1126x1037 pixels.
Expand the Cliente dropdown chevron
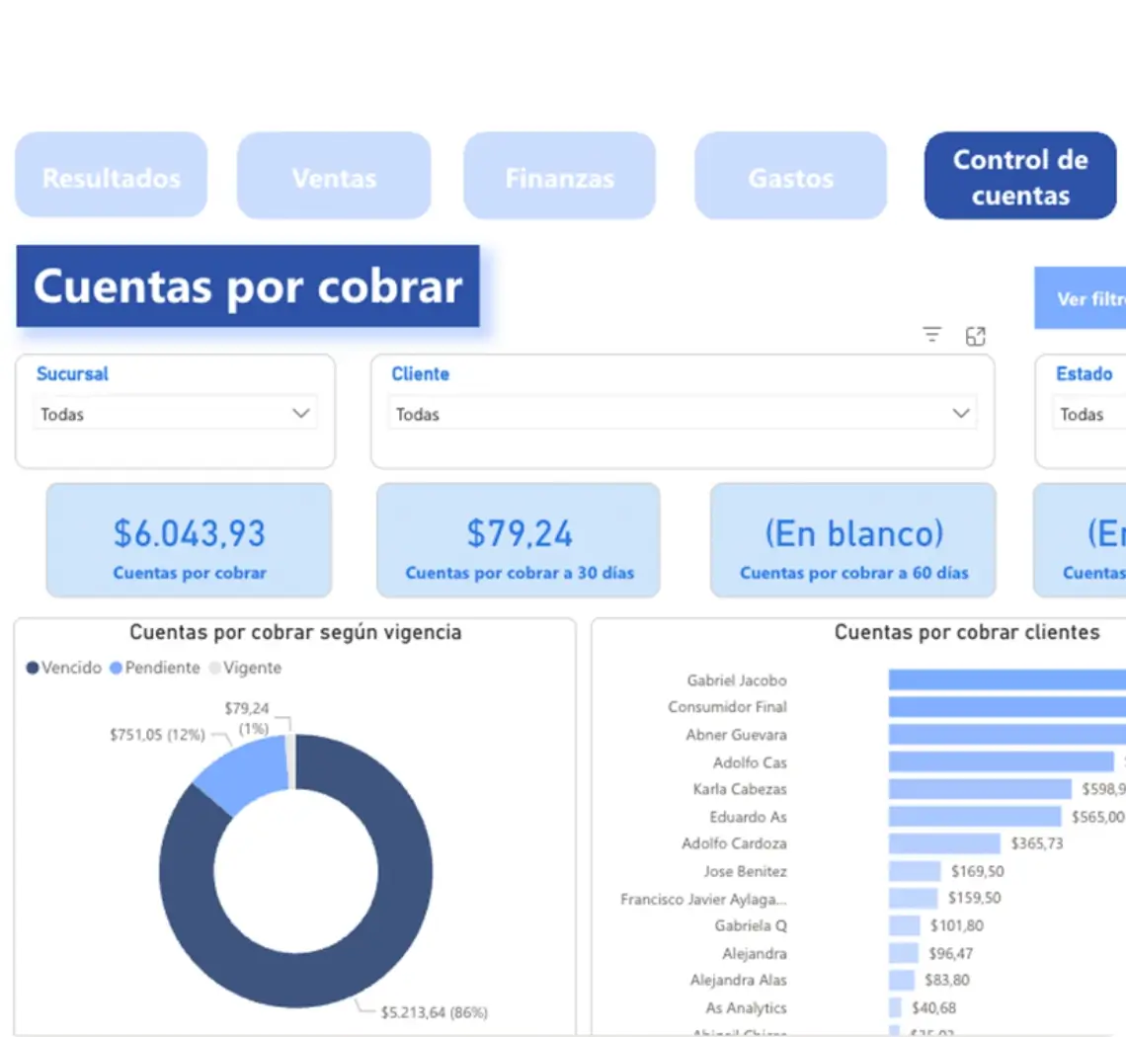pyautogui.click(x=961, y=414)
